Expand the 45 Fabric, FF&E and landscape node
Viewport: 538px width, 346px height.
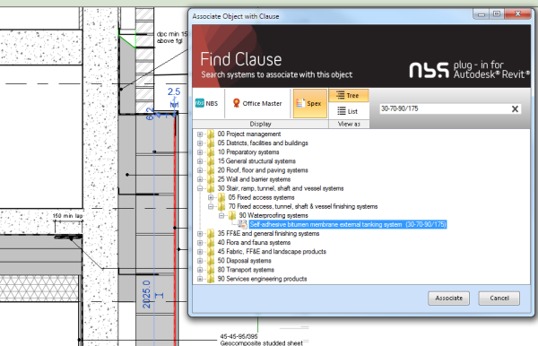[200, 252]
